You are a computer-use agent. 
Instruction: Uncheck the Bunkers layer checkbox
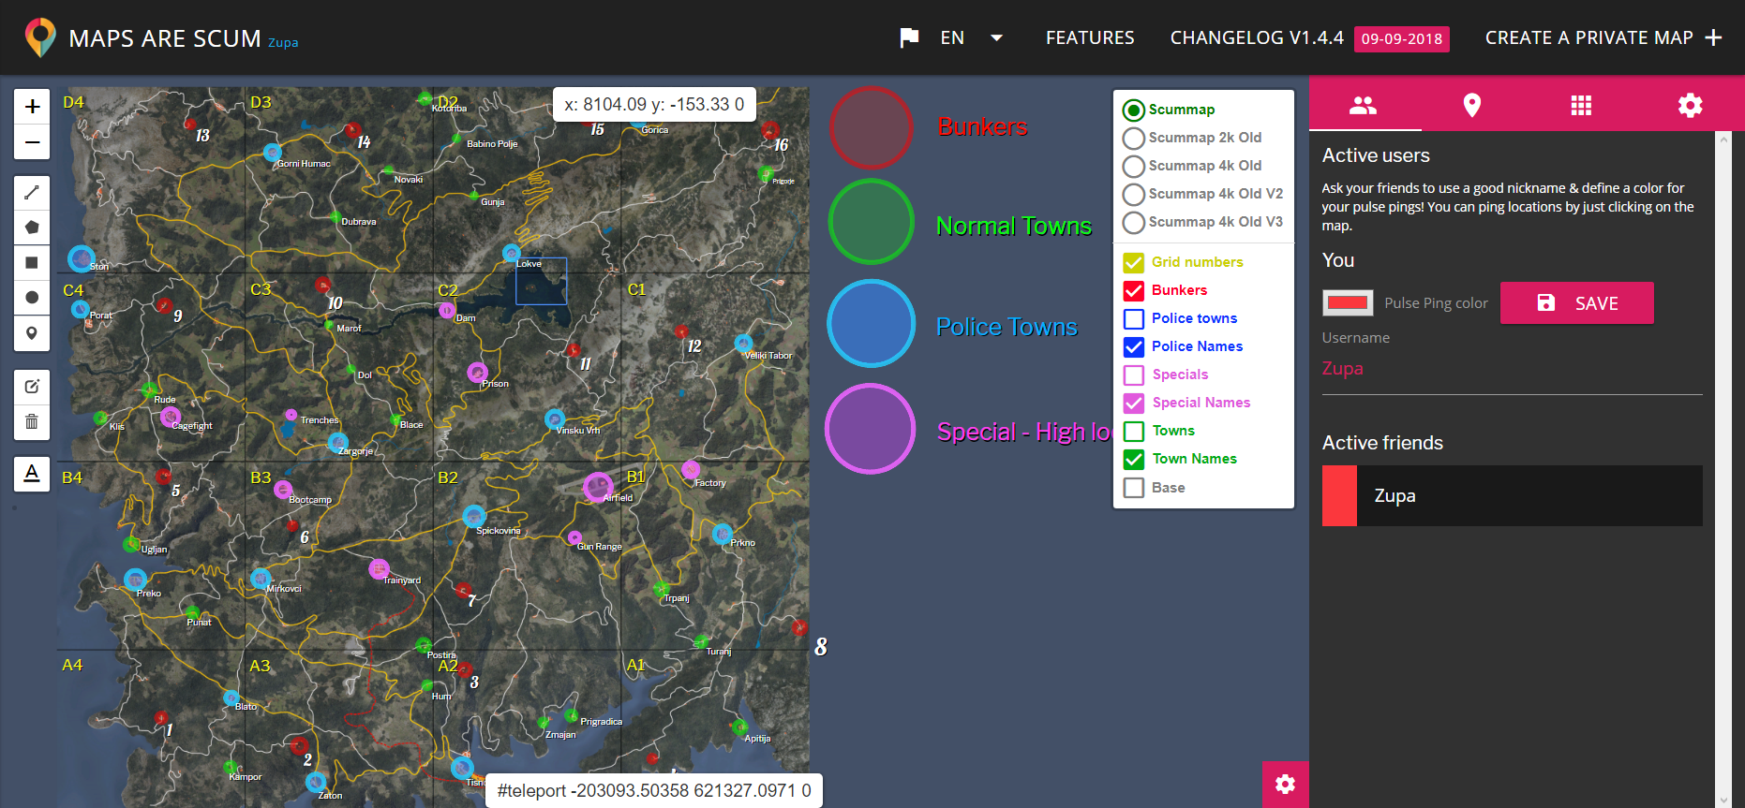pos(1134,291)
